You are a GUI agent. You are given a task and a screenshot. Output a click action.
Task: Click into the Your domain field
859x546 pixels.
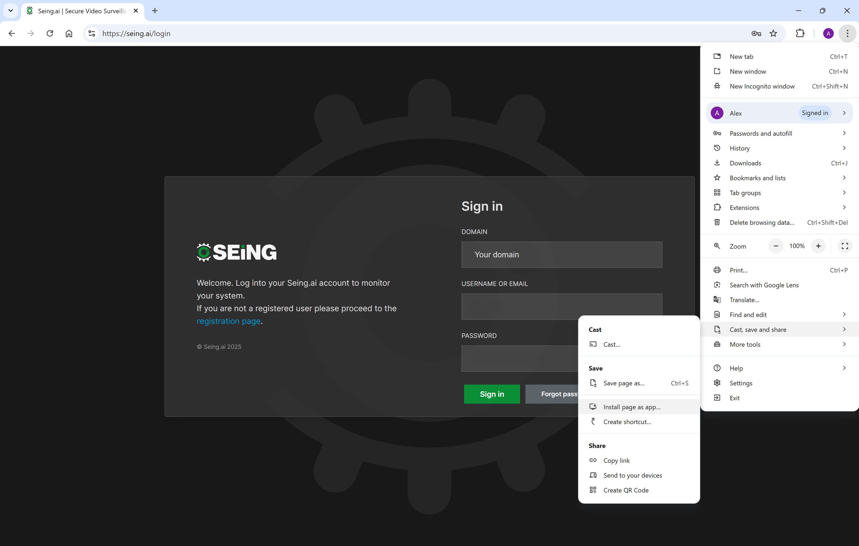click(561, 255)
